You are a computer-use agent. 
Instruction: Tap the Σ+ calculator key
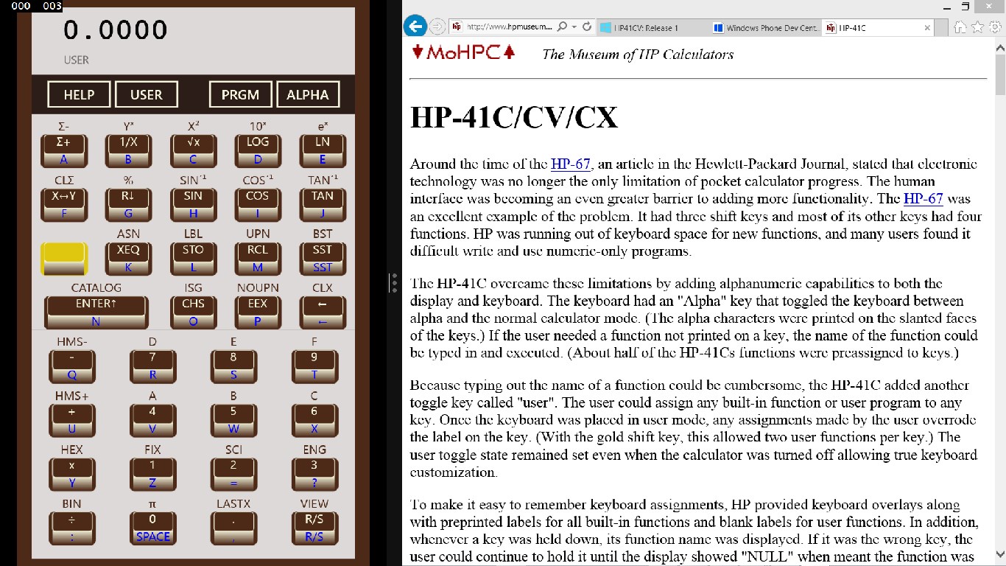64,150
